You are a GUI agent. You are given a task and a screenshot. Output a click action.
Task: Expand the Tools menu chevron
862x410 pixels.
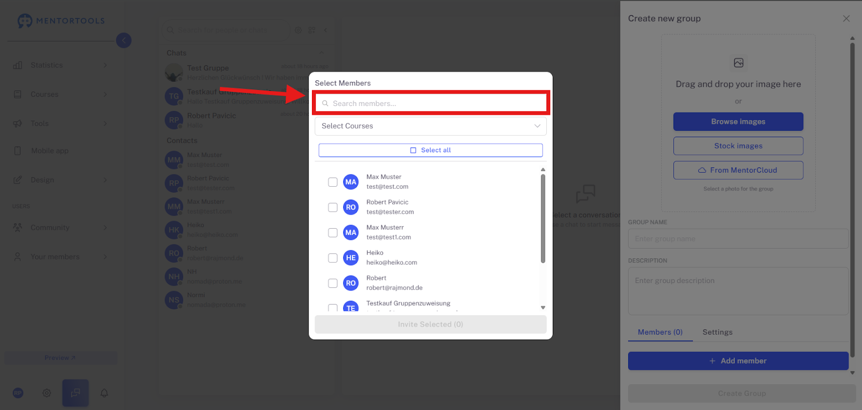[105, 123]
